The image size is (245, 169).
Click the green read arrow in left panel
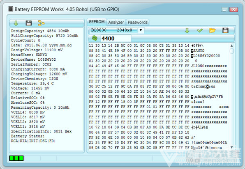[x=16, y=23]
